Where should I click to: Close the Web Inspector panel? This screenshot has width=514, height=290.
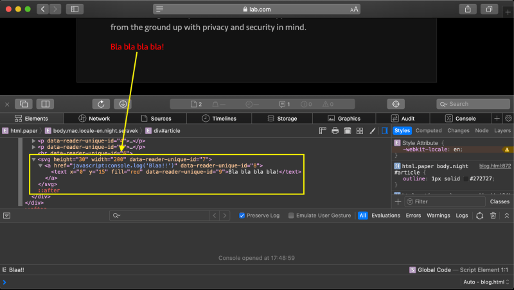click(x=7, y=105)
